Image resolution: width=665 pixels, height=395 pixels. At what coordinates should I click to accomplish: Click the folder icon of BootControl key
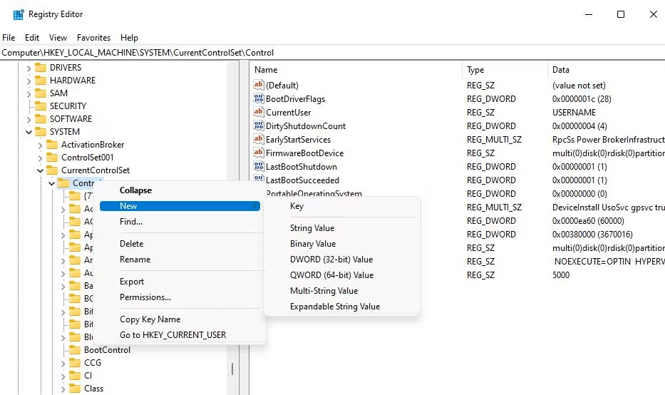pyautogui.click(x=75, y=350)
